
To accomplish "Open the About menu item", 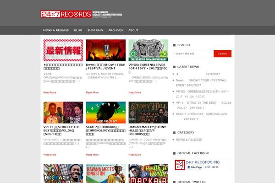I will coord(133,30).
